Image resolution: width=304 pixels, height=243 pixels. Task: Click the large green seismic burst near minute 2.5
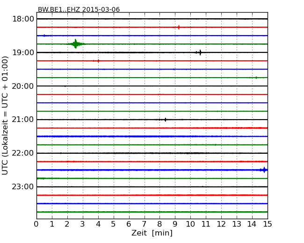point(76,44)
